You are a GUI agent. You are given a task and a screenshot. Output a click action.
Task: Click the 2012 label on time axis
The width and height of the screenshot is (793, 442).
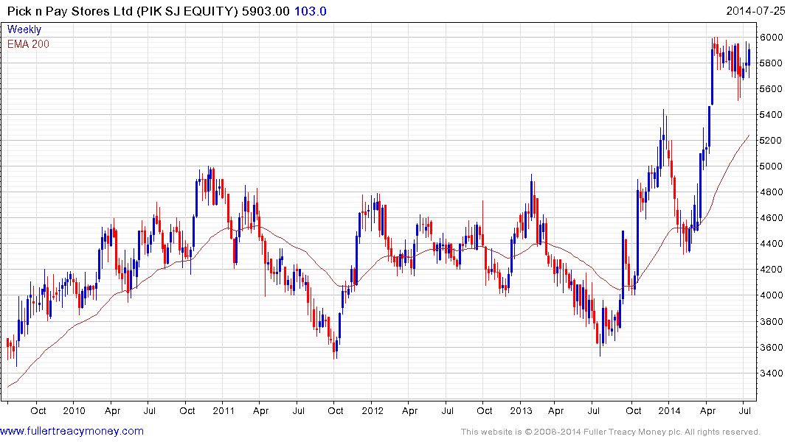pyautogui.click(x=373, y=410)
